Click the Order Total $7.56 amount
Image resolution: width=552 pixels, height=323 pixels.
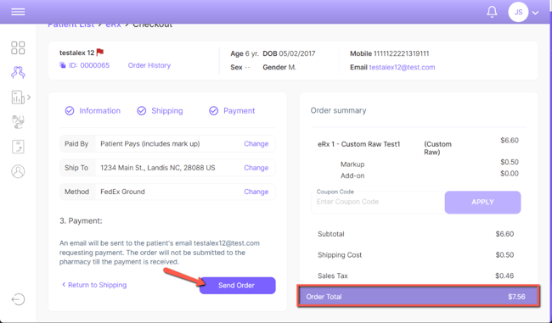pyautogui.click(x=516, y=297)
